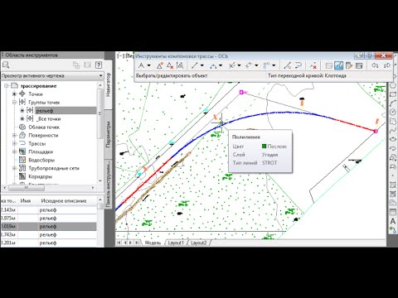The width and height of the screenshot is (398, 298).
Task: Switch to the Навигатор vertical tab
Action: [108, 84]
